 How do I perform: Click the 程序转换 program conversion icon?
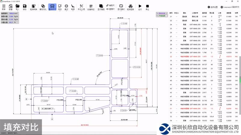tap(33, 6)
